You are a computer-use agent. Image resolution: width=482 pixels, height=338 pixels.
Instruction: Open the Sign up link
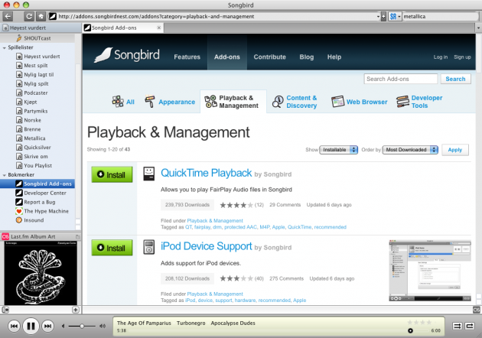point(462,57)
